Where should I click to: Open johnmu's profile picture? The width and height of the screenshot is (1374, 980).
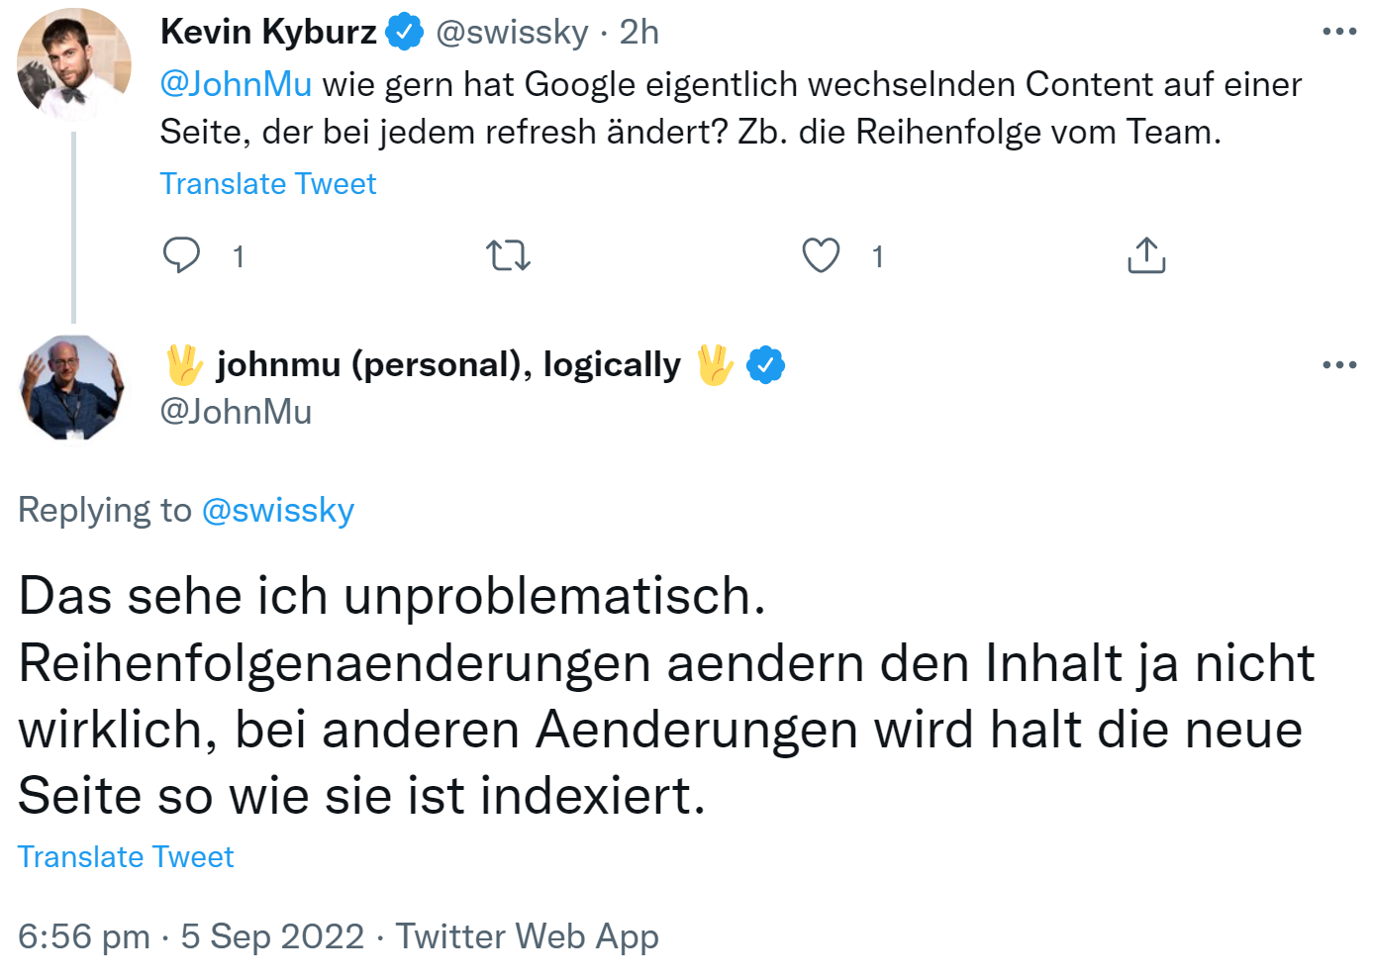tap(73, 386)
